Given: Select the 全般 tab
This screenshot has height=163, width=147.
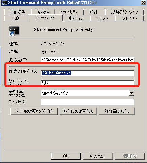Looking at the screenshot, I should coord(15,18).
